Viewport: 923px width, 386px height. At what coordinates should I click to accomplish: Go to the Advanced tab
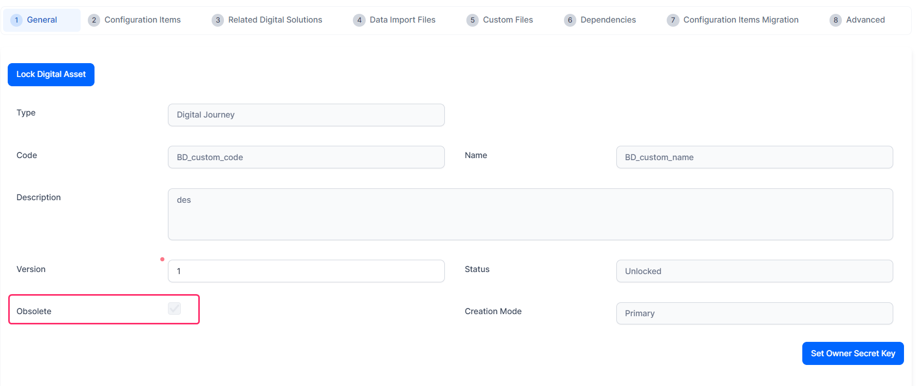click(x=865, y=20)
